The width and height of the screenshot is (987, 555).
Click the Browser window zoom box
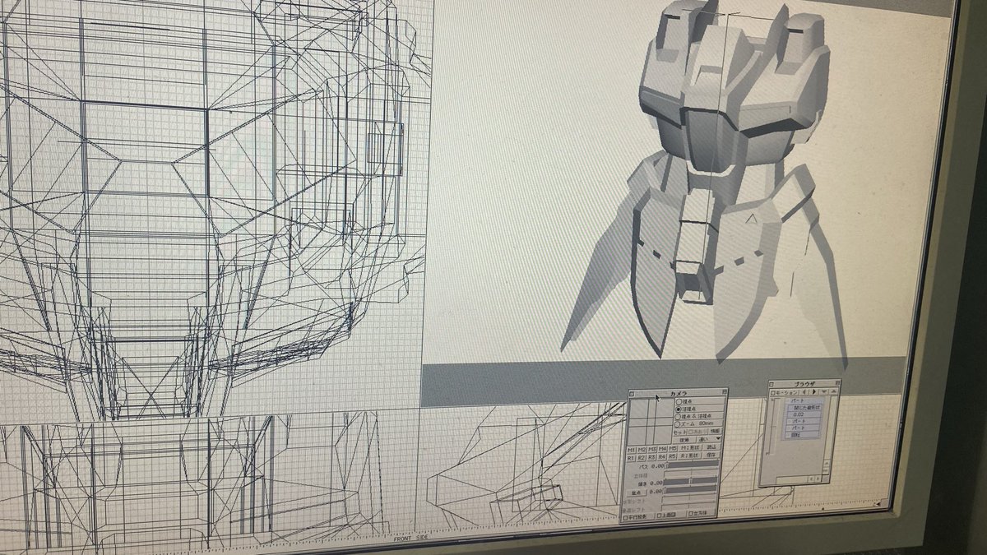click(x=837, y=383)
